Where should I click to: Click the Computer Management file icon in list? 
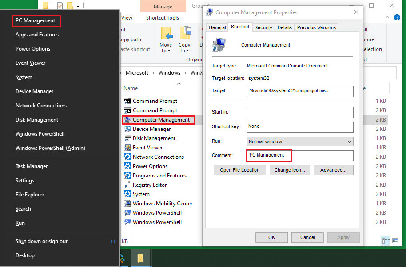pyautogui.click(x=127, y=120)
